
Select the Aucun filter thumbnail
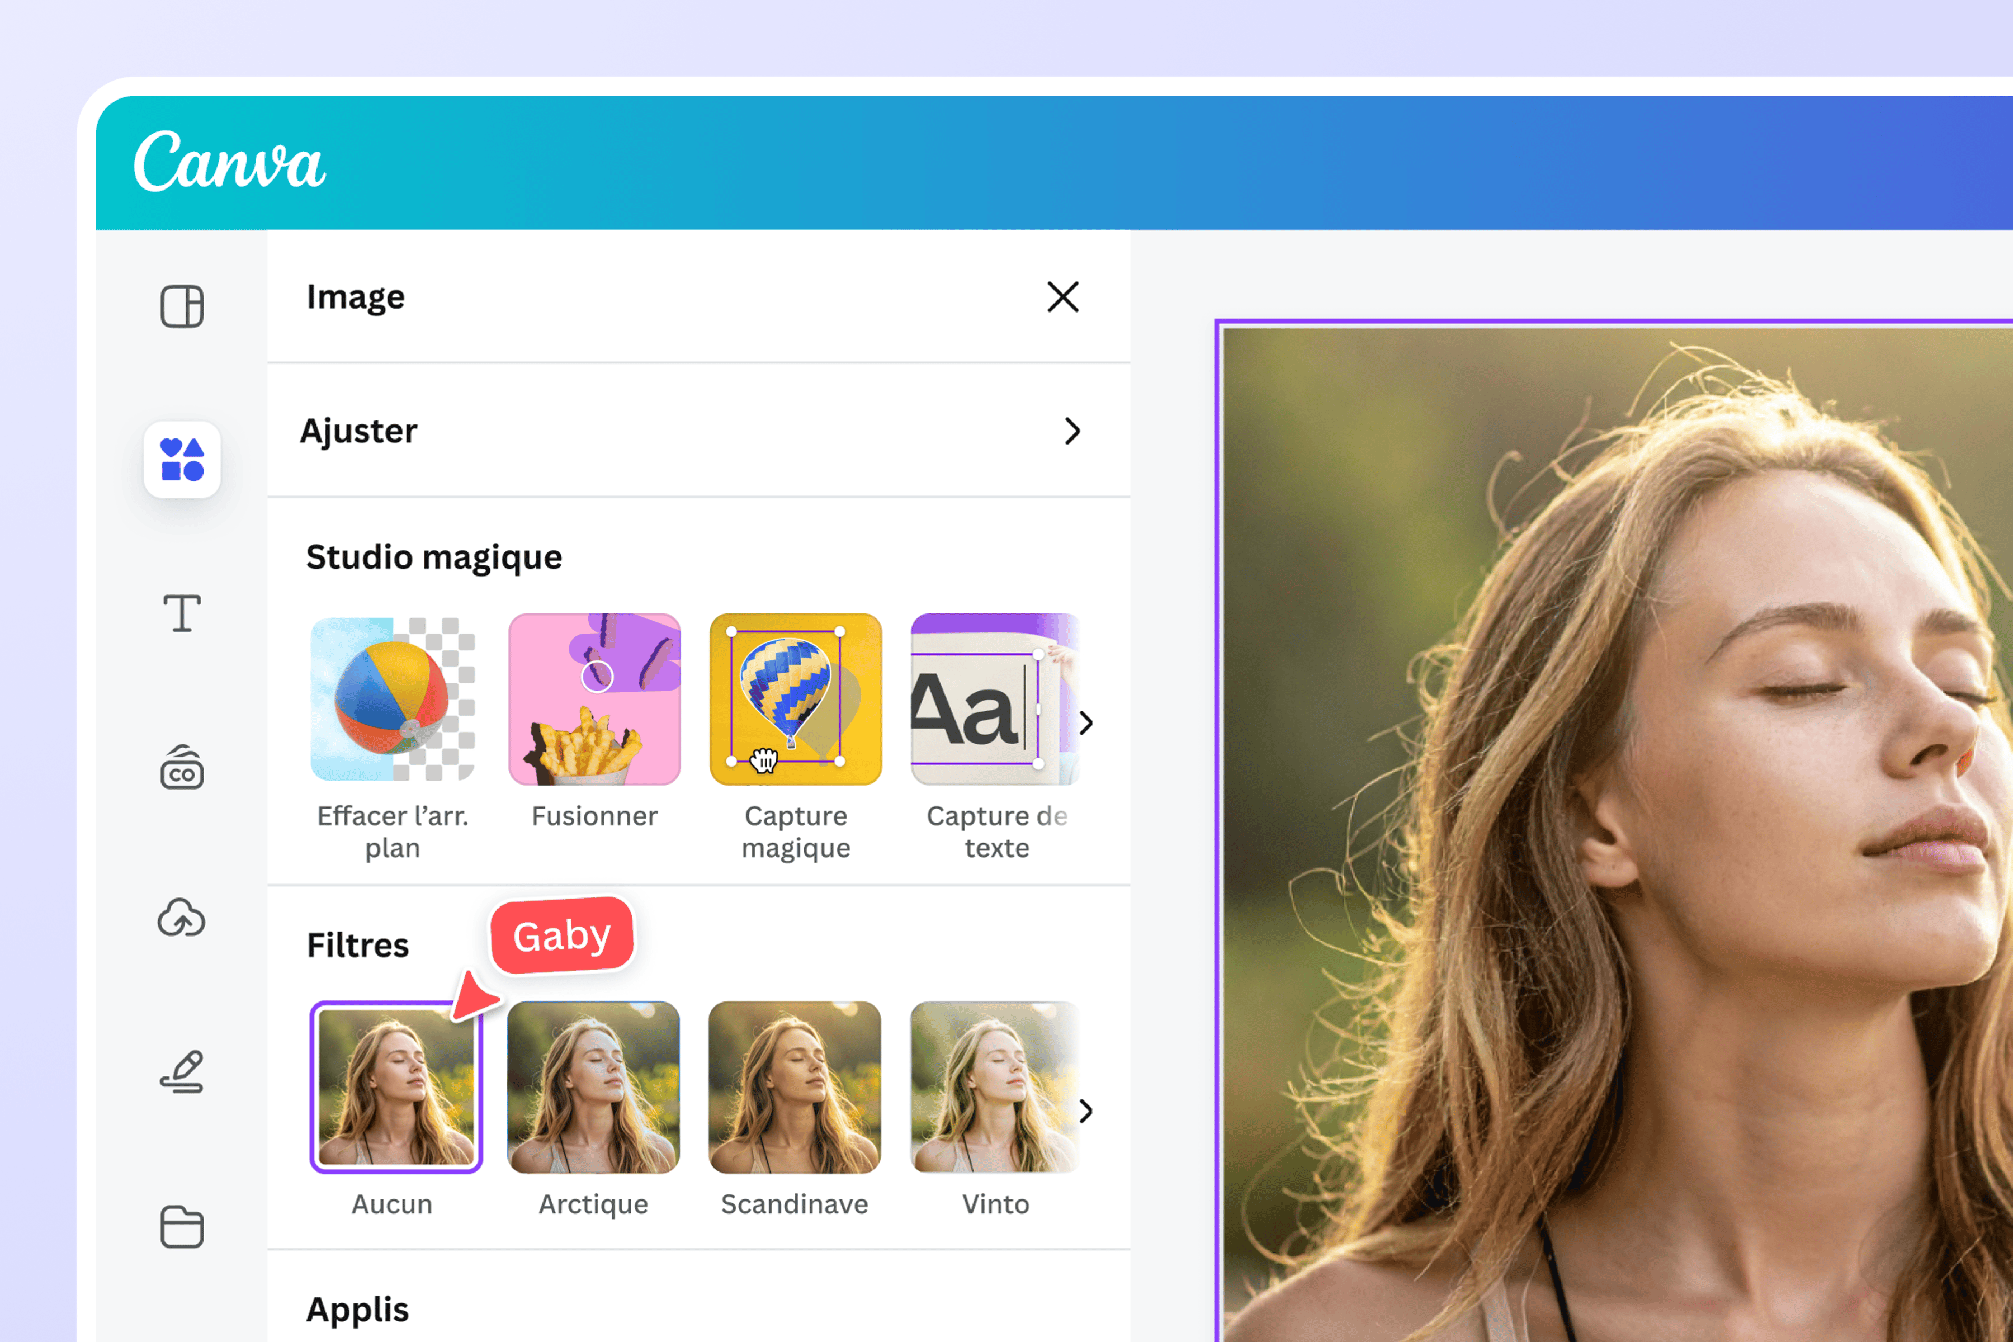tap(396, 1087)
